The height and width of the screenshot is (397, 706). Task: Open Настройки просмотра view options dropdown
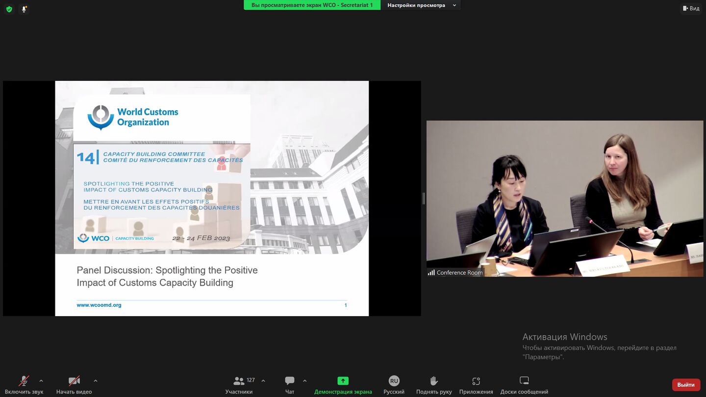click(x=421, y=5)
